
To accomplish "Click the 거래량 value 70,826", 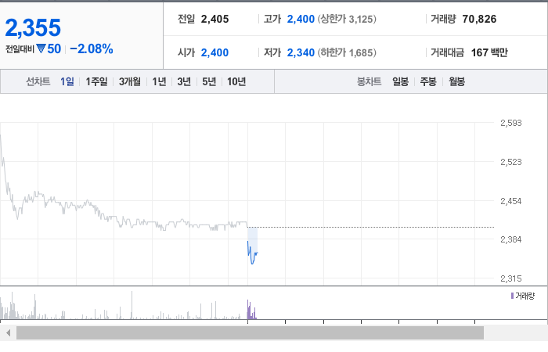I will pyautogui.click(x=479, y=19).
